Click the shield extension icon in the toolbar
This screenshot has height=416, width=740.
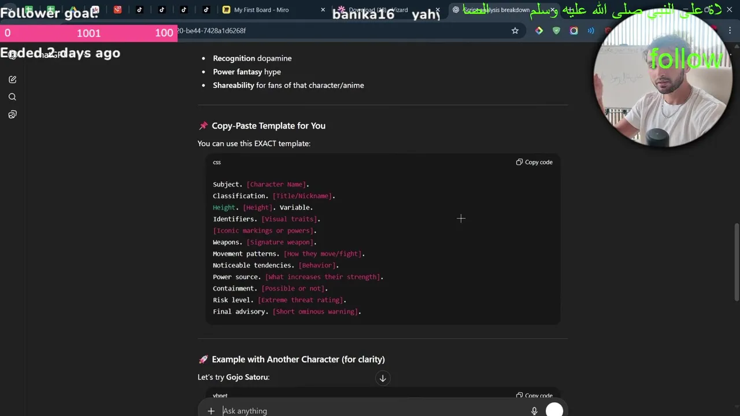556,31
